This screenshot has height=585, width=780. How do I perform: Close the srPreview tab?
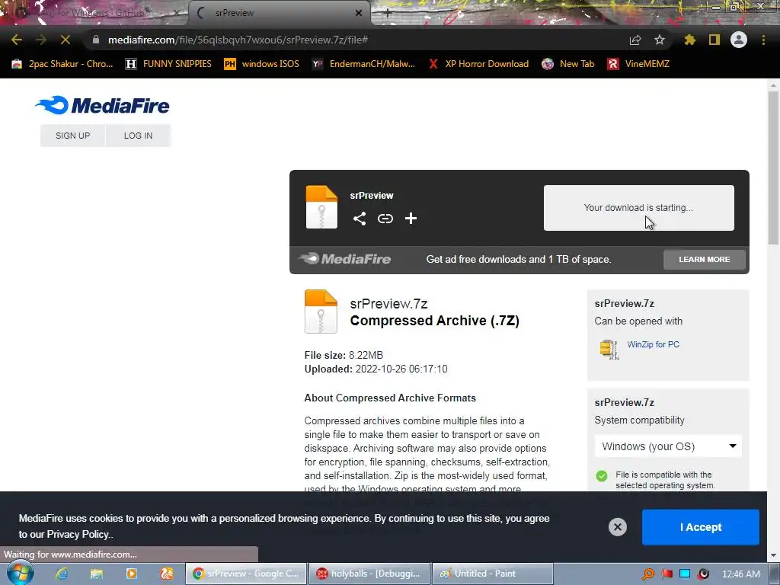pyautogui.click(x=358, y=13)
